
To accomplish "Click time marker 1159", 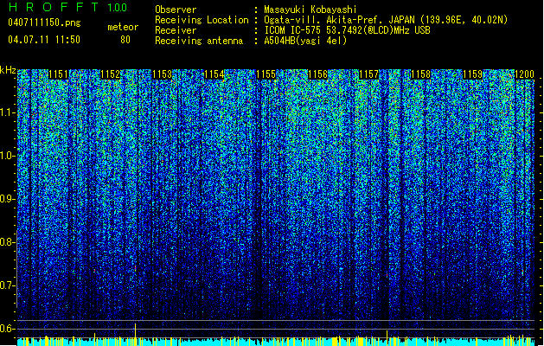I will click(473, 74).
